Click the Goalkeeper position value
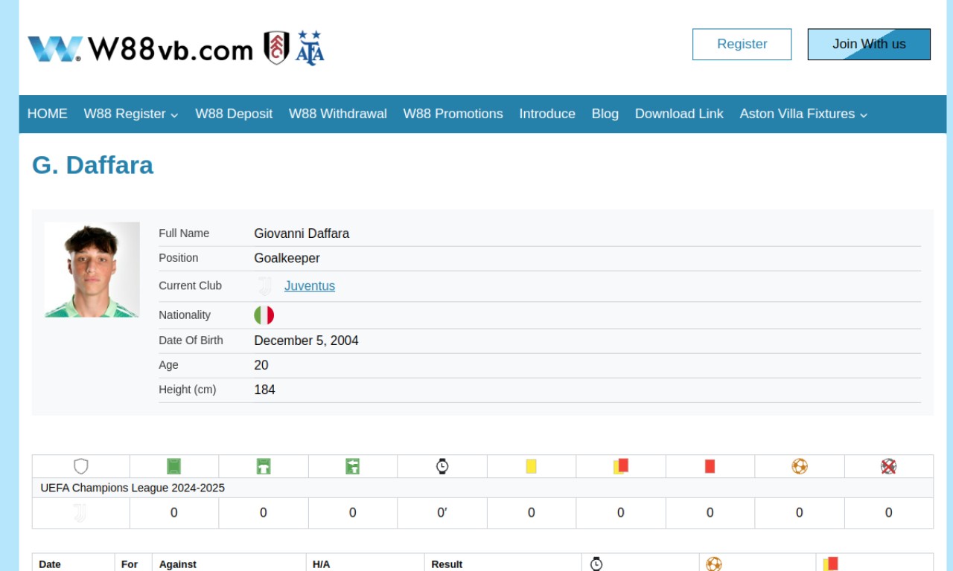953x571 pixels. tap(287, 258)
